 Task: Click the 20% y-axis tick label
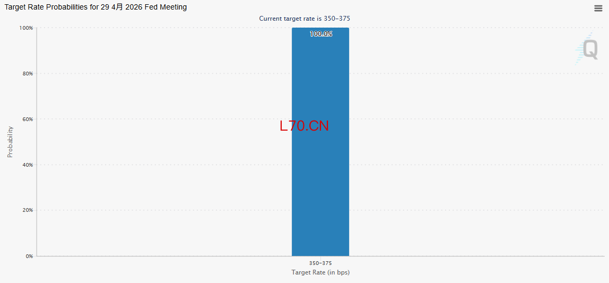click(28, 210)
